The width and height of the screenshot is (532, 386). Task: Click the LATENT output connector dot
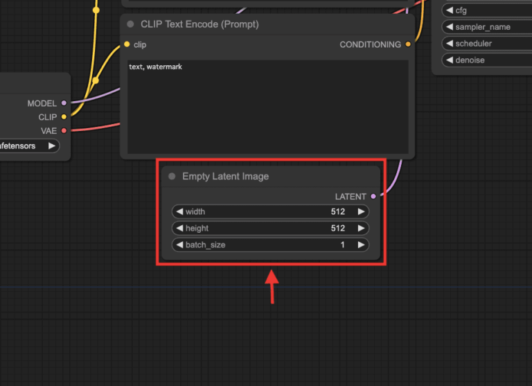click(x=373, y=197)
